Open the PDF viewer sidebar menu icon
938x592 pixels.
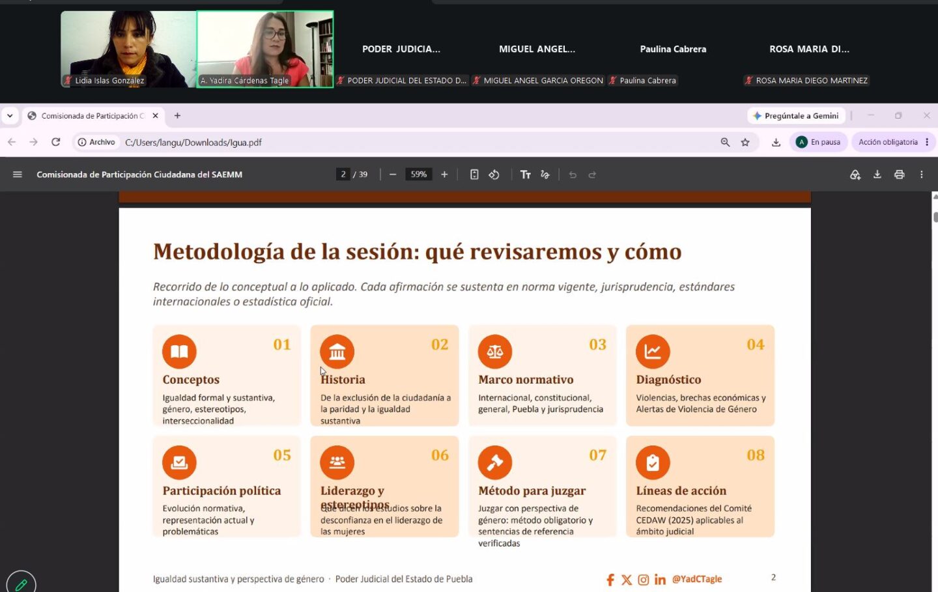pyautogui.click(x=18, y=175)
